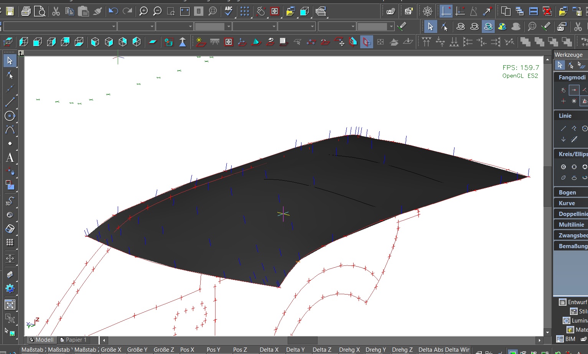Open the gray color swatch dropdown

[x=213, y=26]
